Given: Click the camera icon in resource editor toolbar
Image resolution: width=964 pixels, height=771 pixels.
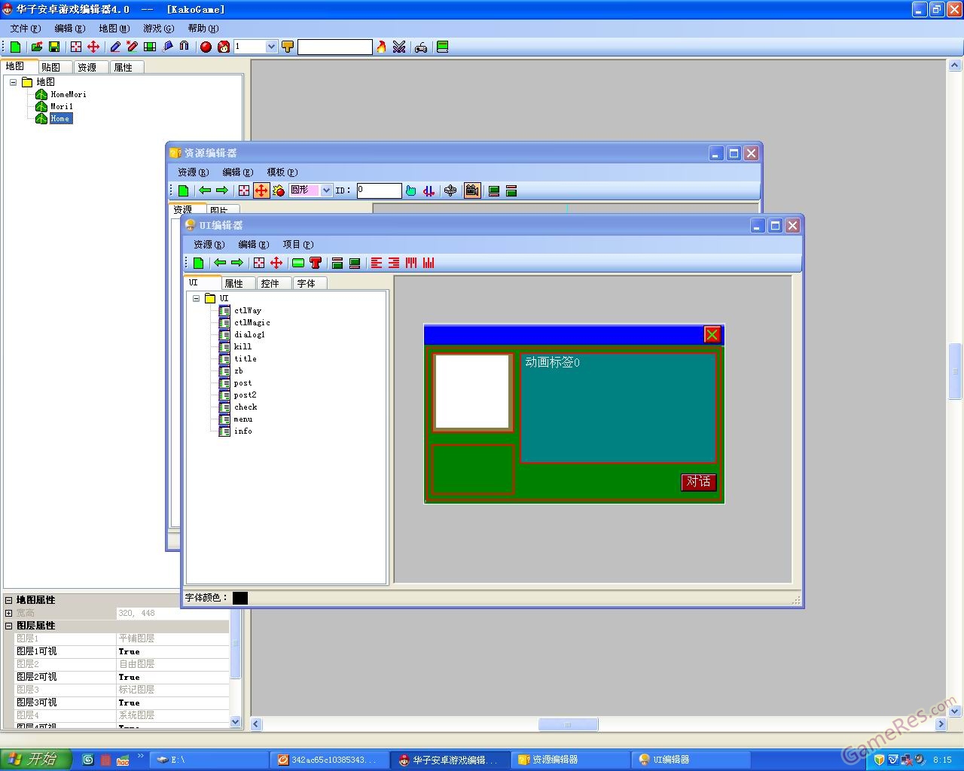Looking at the screenshot, I should pyautogui.click(x=472, y=190).
